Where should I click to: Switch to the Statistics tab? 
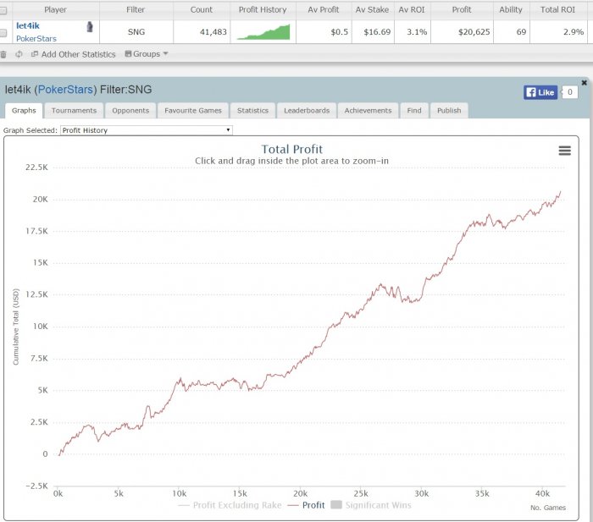[x=252, y=110]
